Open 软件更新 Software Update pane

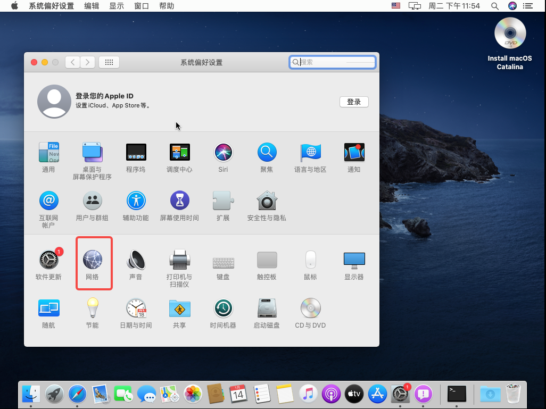point(48,264)
